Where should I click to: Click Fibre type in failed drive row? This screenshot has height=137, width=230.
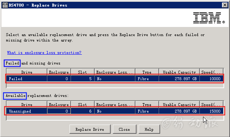147,79
